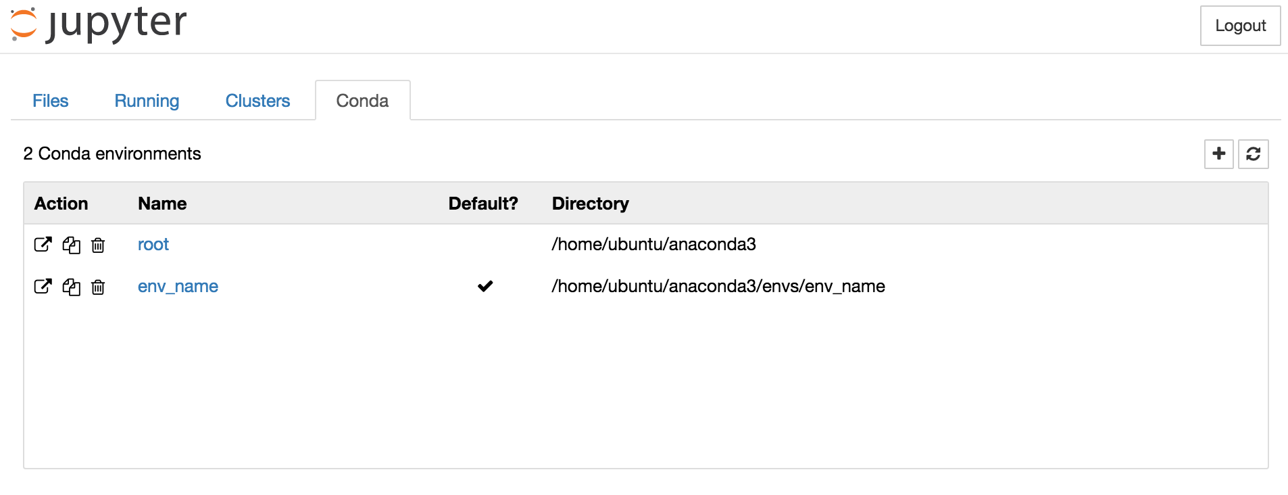Switch to the Files tab

(51, 101)
